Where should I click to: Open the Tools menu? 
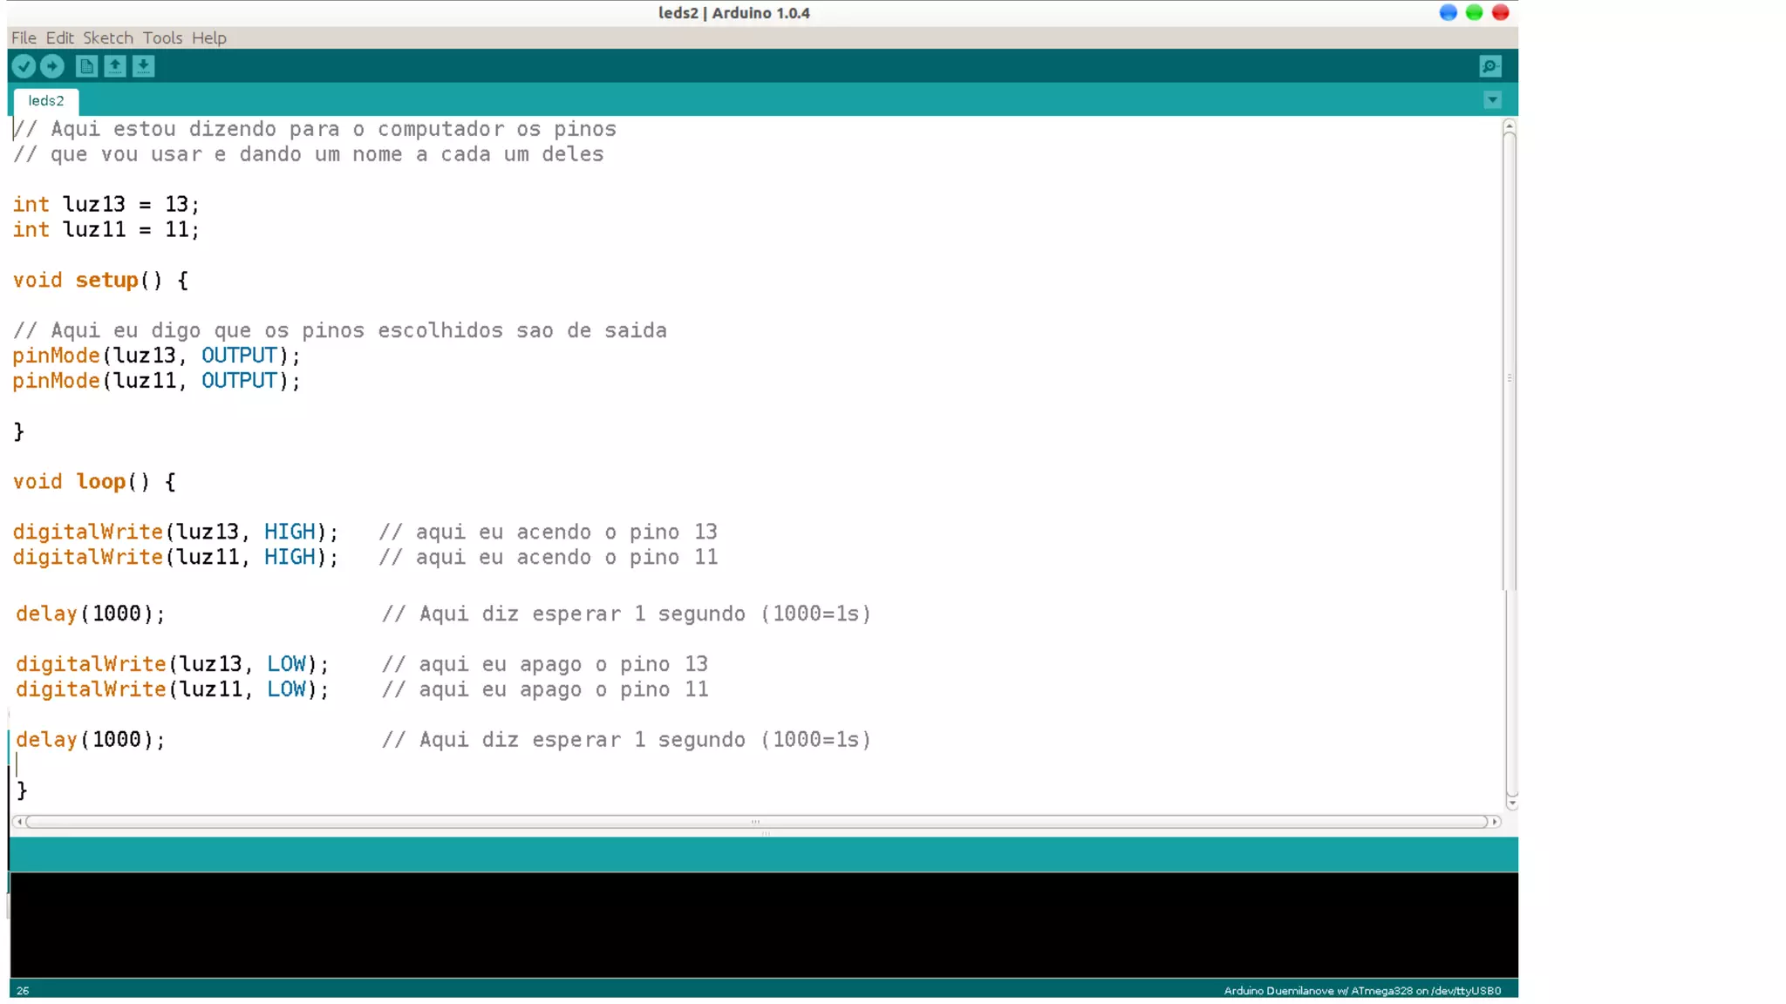[x=162, y=37]
